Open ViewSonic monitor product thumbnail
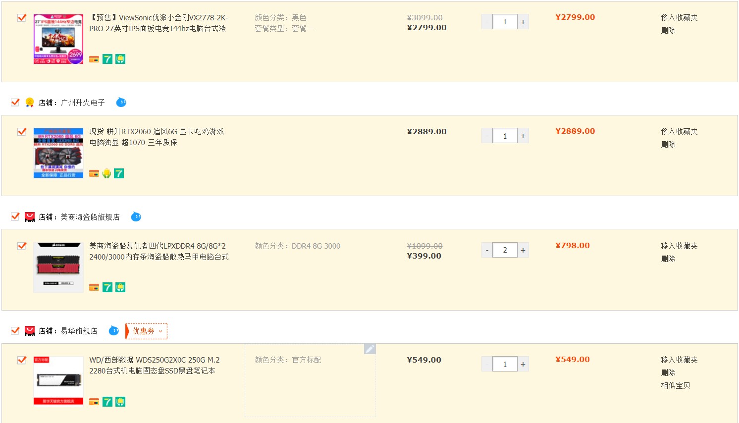Screen dimensions: 739x423 [x=58, y=39]
